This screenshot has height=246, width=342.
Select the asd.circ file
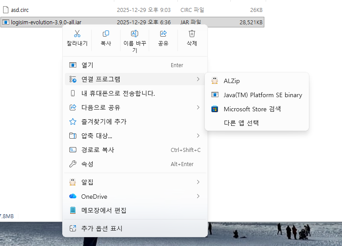(132, 10)
